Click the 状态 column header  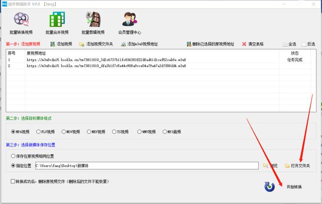point(295,53)
